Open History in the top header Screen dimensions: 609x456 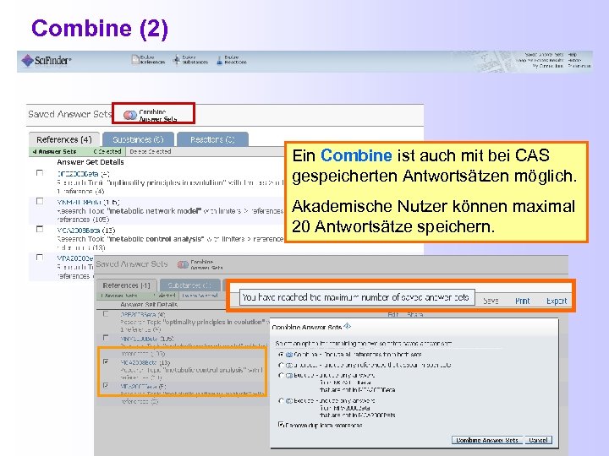tap(574, 61)
